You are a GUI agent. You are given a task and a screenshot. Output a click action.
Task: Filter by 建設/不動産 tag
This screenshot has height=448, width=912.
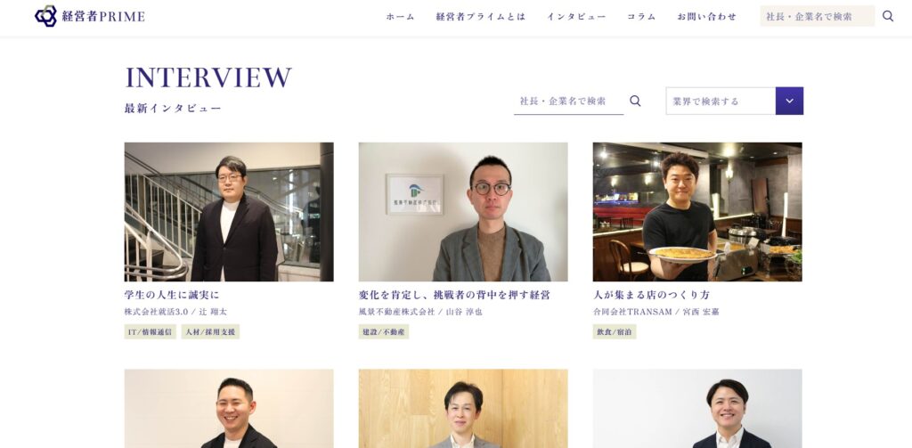coord(383,331)
